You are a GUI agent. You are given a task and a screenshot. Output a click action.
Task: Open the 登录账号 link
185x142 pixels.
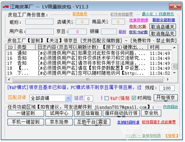pyautogui.click(x=80, y=14)
